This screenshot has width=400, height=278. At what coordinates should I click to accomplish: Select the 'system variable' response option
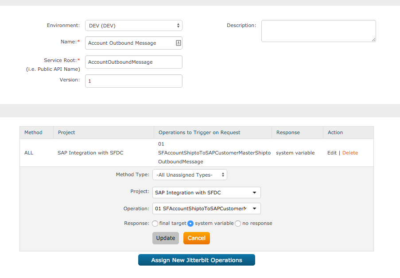tap(190, 224)
